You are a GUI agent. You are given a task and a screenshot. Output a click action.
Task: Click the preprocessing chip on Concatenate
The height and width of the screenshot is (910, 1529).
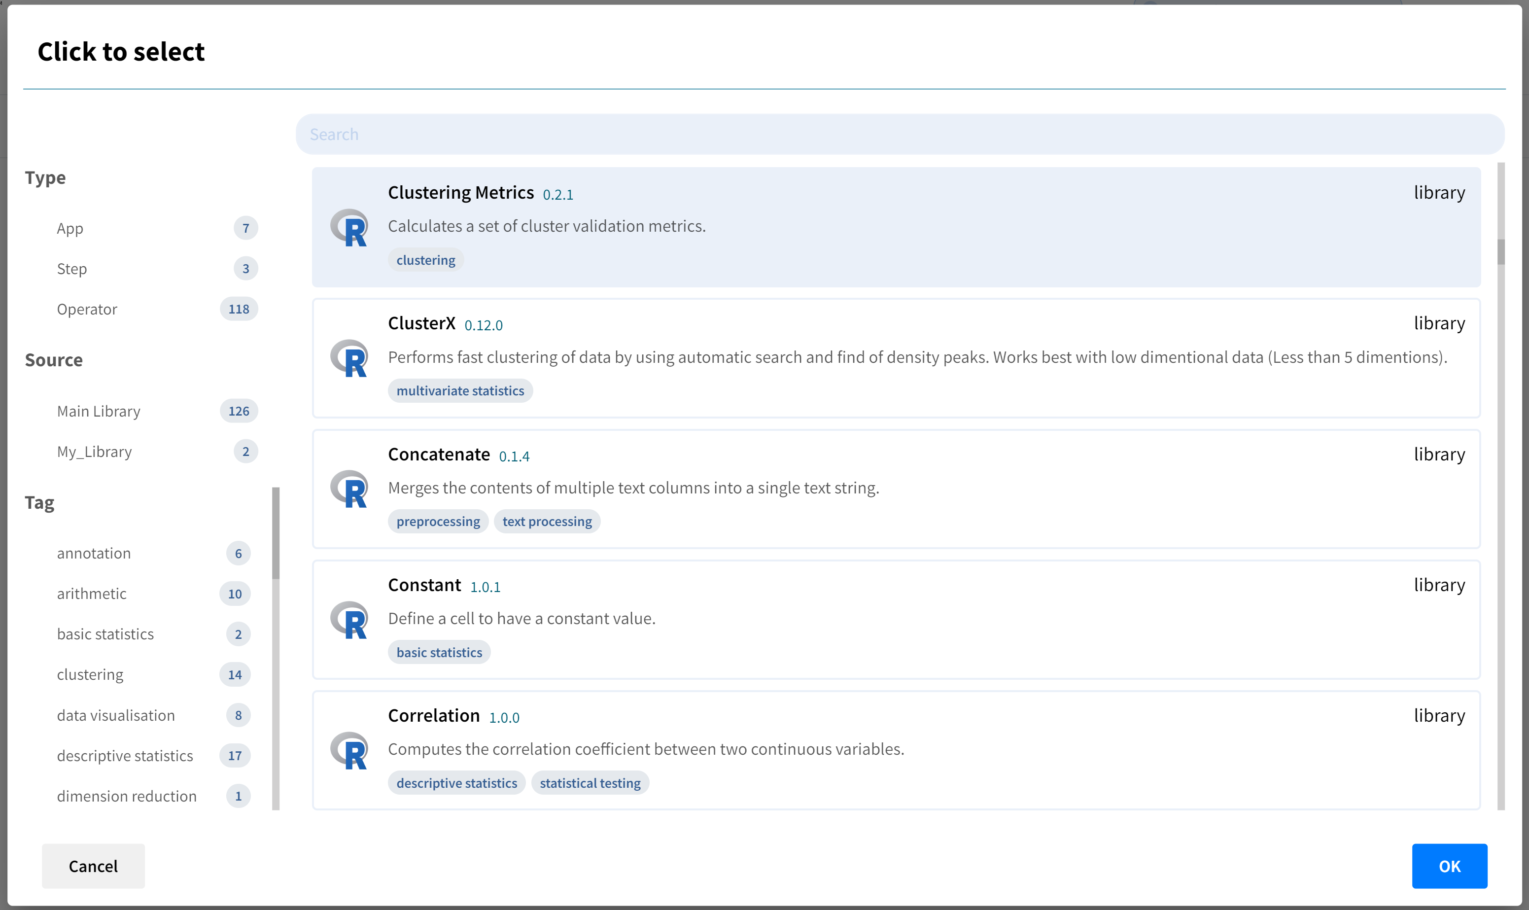(x=438, y=521)
